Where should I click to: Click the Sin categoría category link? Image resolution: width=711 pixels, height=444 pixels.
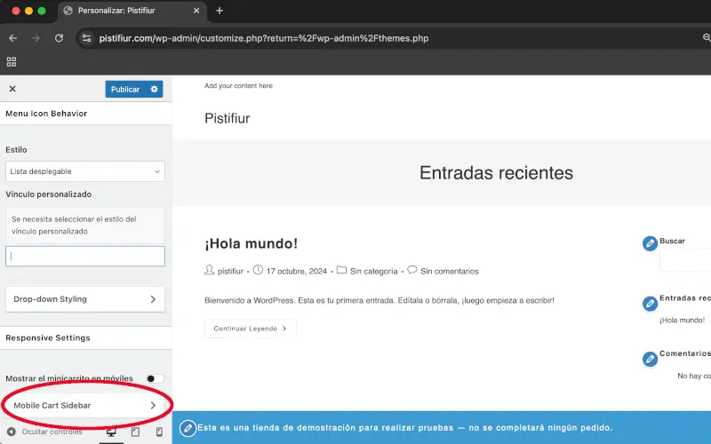(x=373, y=271)
